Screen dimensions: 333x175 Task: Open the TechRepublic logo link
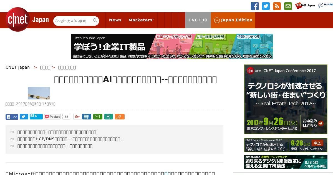[x=326, y=6]
